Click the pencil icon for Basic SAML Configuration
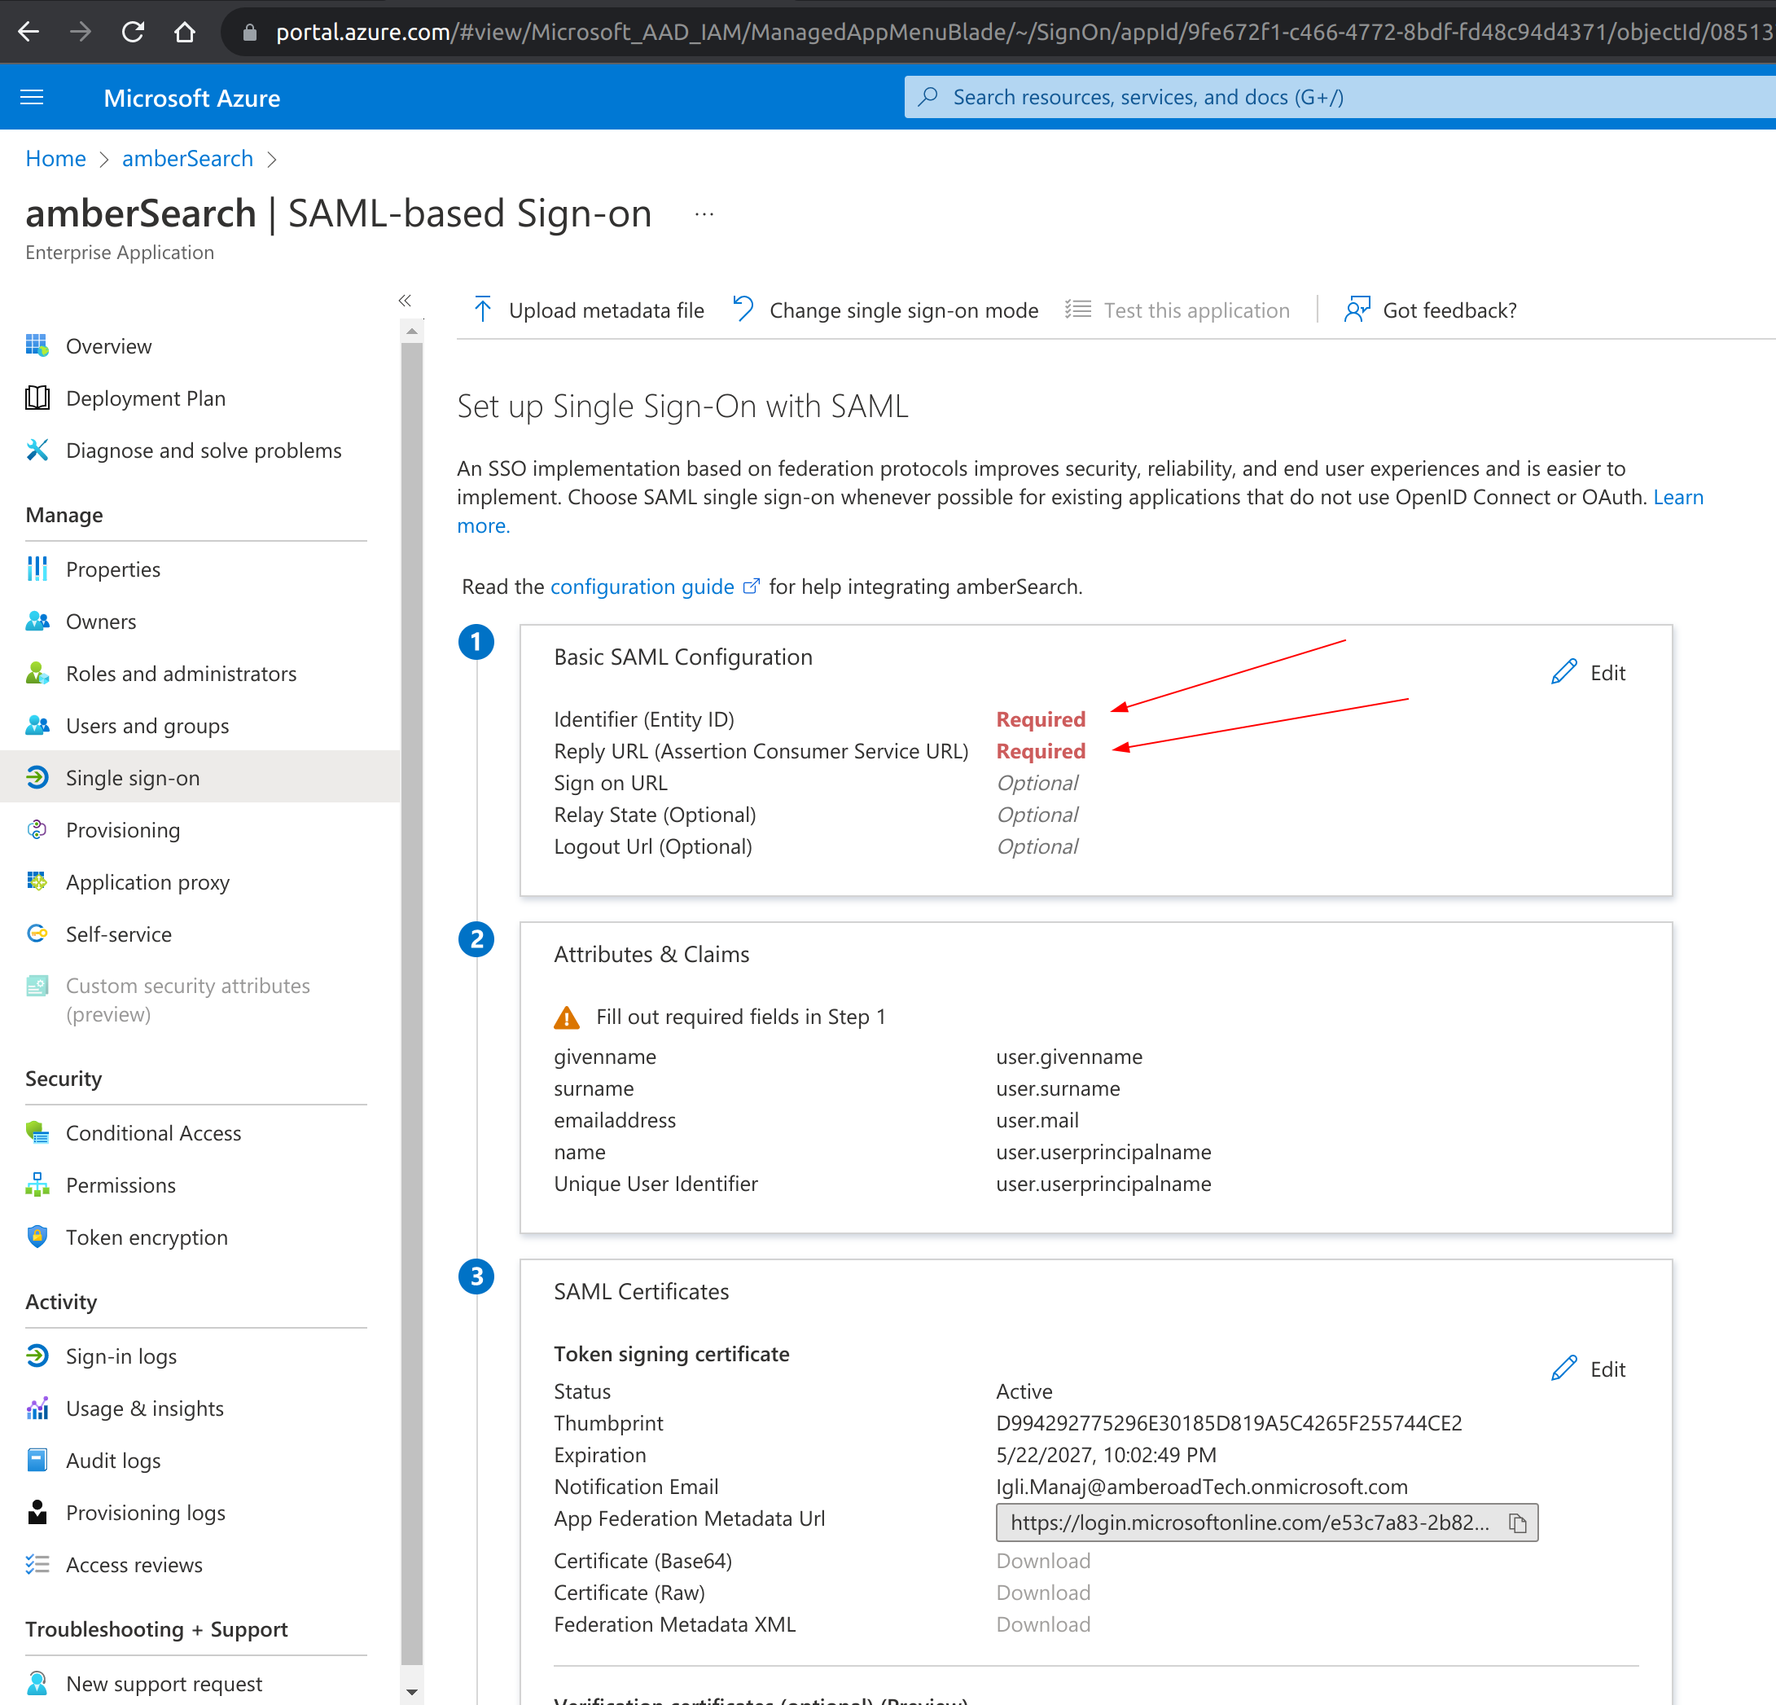This screenshot has width=1776, height=1705. [x=1564, y=672]
